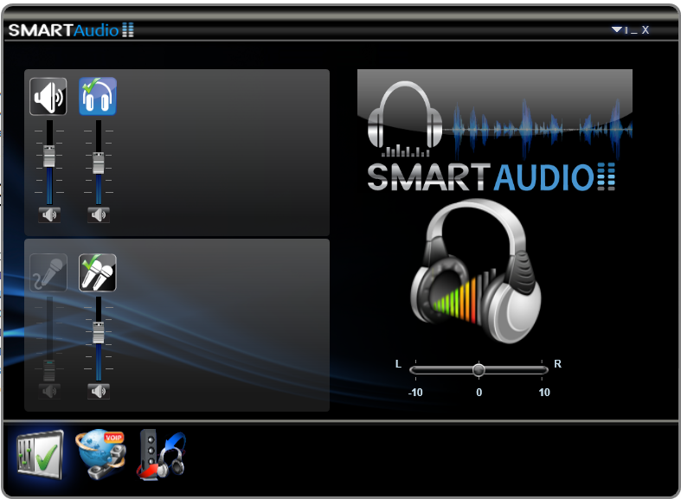Click the 0 balance center label
681x499 pixels.
coord(479,393)
